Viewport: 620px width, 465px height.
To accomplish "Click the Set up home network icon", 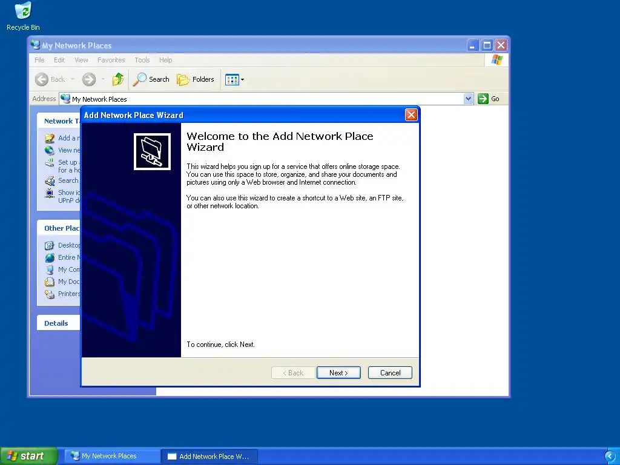I will coord(50,162).
